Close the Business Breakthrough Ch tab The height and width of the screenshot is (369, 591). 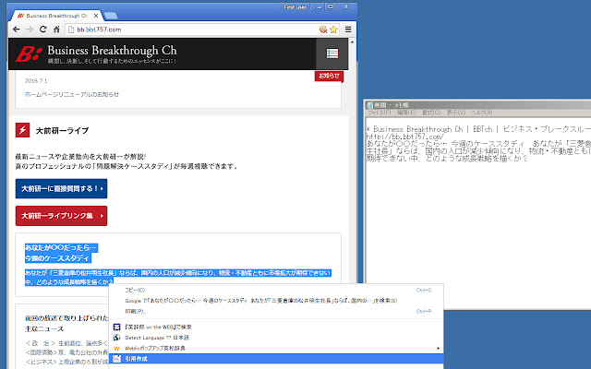coord(96,16)
